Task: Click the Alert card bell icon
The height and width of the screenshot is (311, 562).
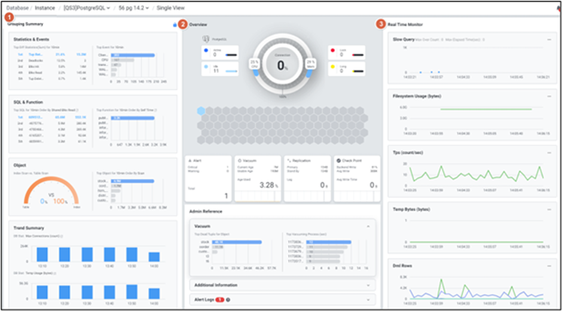Action: [x=190, y=160]
